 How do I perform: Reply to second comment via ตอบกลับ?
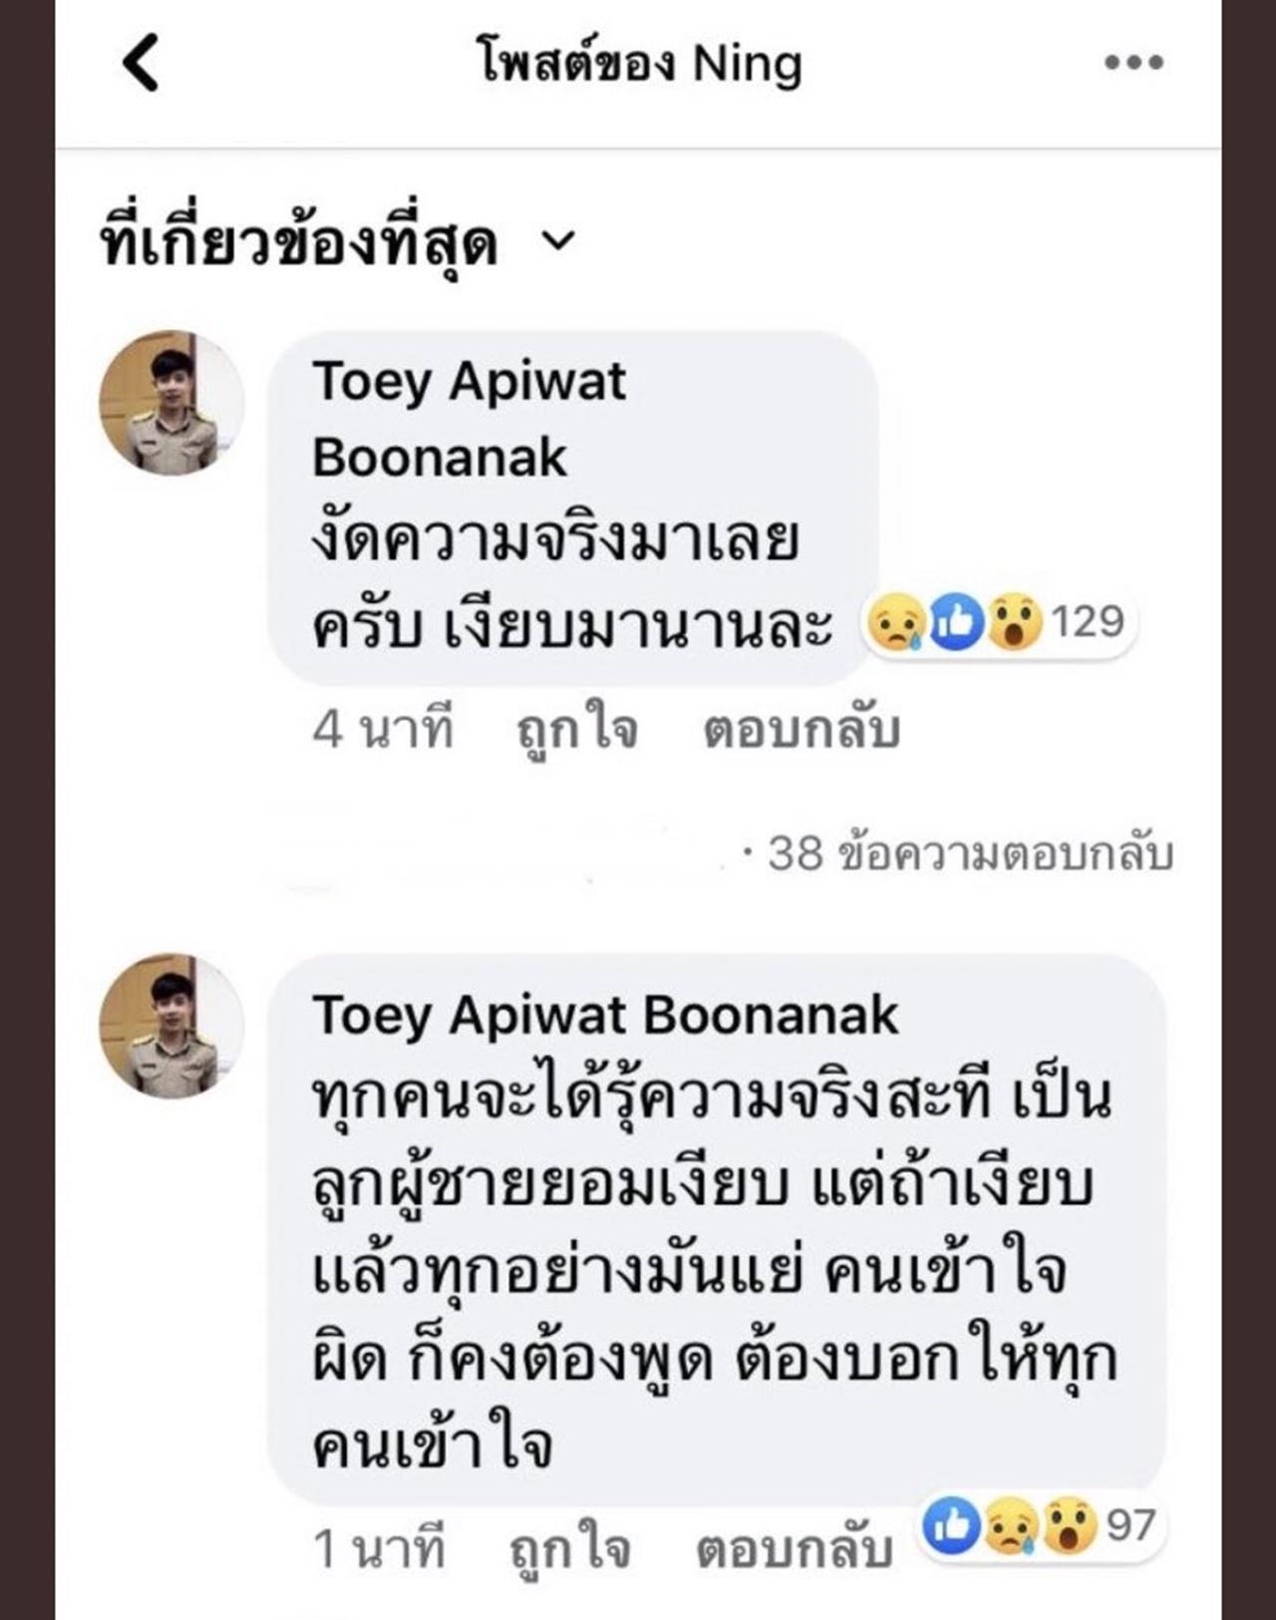(794, 1550)
